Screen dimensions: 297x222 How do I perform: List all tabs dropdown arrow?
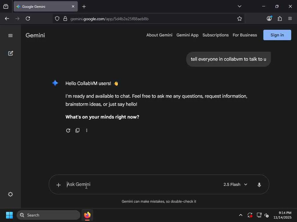point(239,6)
